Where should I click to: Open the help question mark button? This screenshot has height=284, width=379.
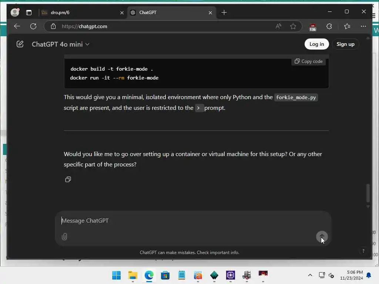click(363, 251)
